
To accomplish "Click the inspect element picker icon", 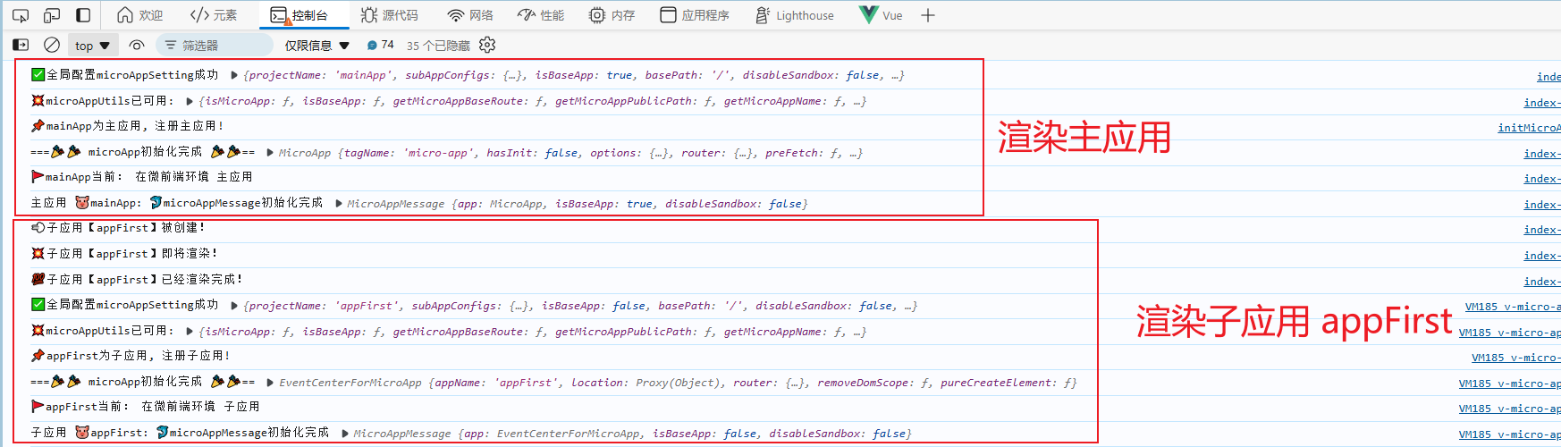I will point(21,15).
